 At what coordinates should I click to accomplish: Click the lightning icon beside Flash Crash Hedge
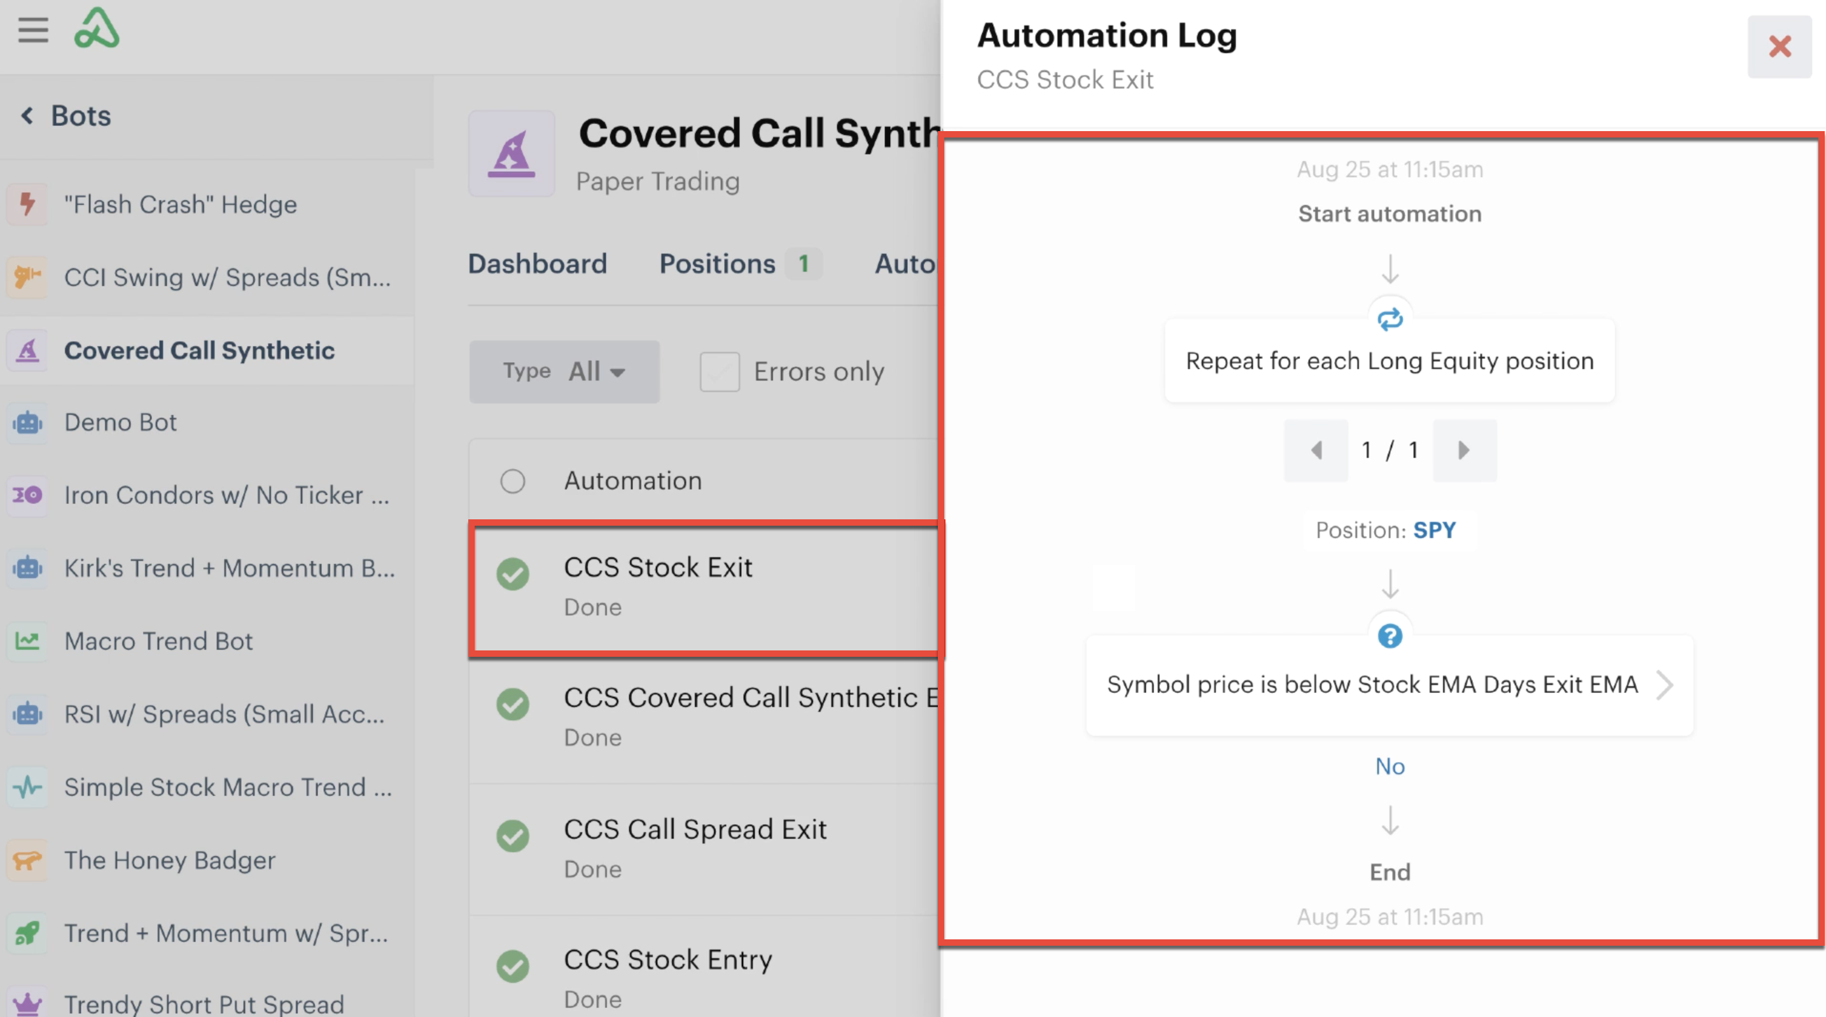(27, 204)
